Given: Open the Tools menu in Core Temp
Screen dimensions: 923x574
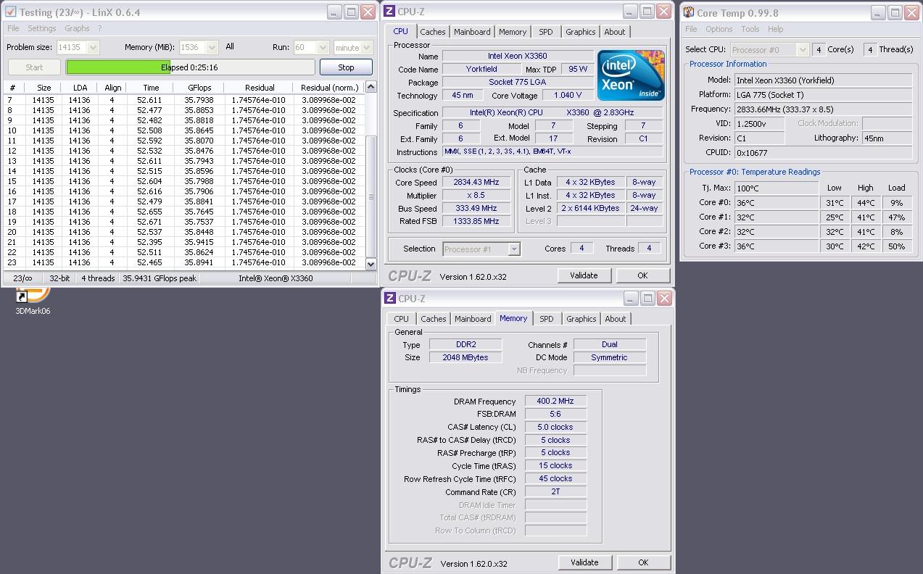Looking at the screenshot, I should (x=750, y=29).
